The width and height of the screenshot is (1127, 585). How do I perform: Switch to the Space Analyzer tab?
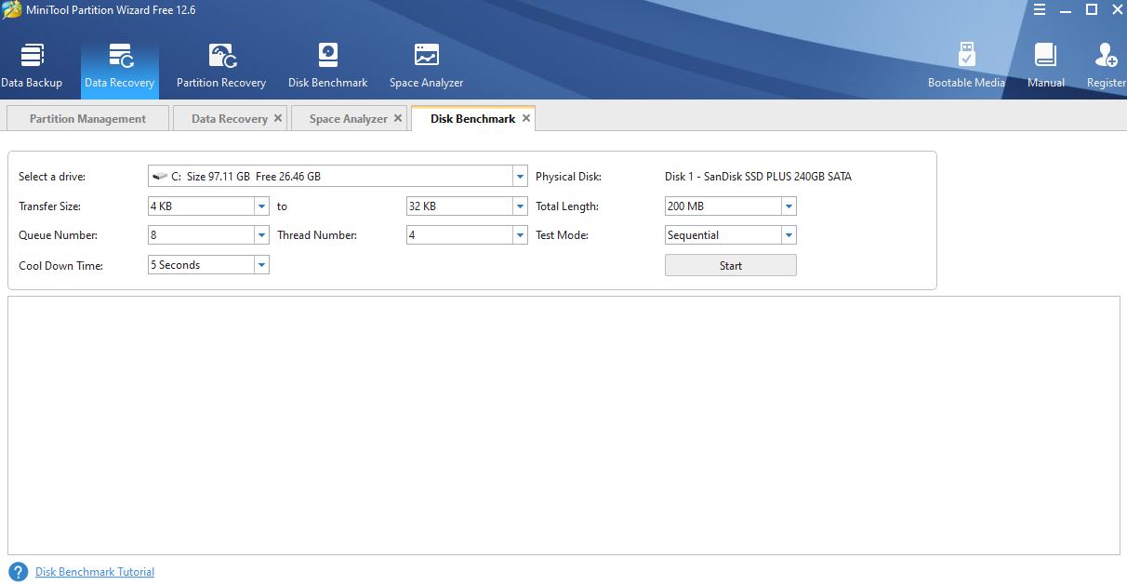point(349,118)
